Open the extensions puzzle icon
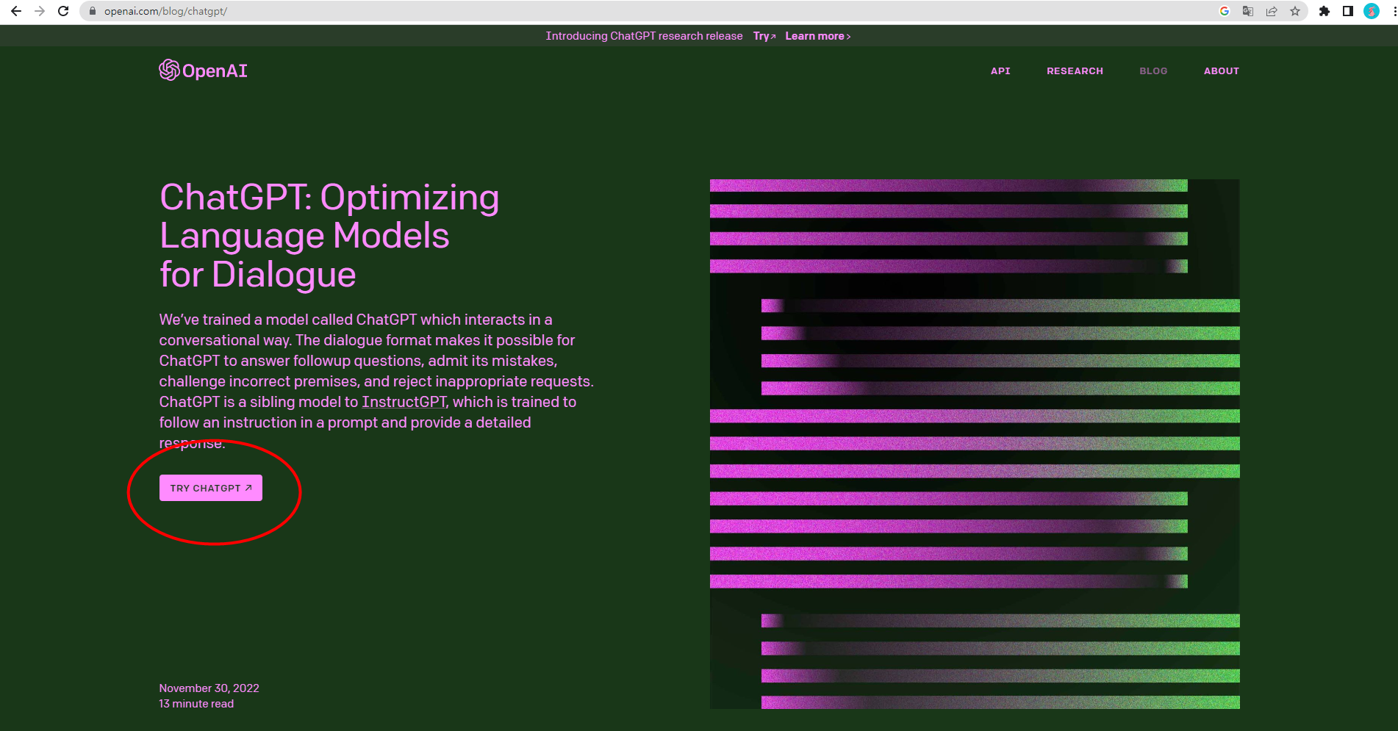 (x=1324, y=11)
